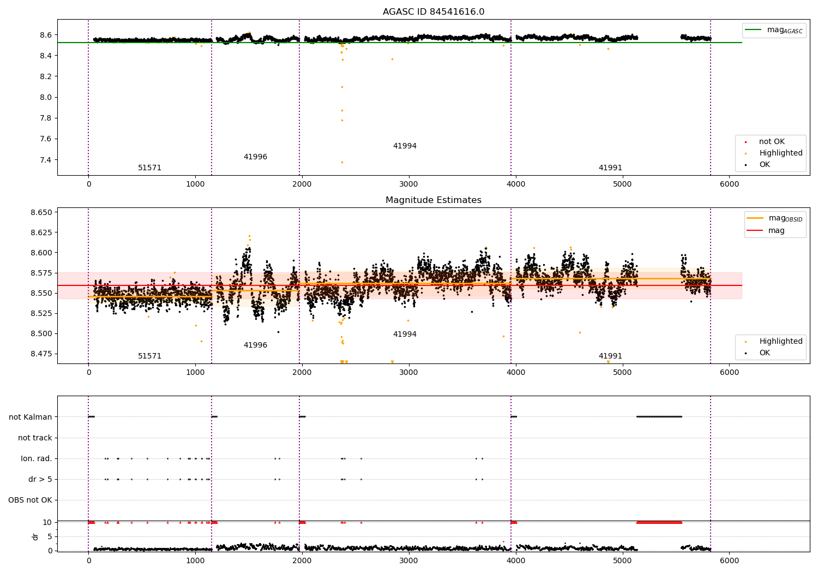Click the obsid label 51571 in top plot

coord(149,168)
